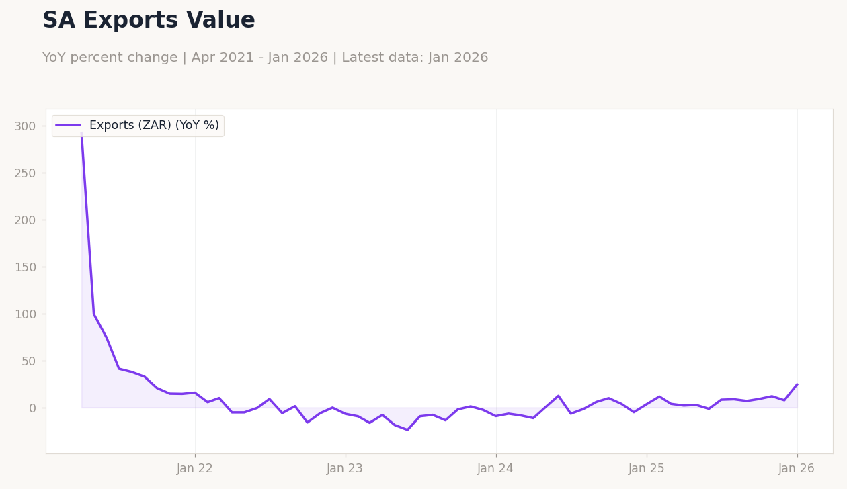Select the Jan 25 axis label
847x489 pixels.
pyautogui.click(x=647, y=468)
